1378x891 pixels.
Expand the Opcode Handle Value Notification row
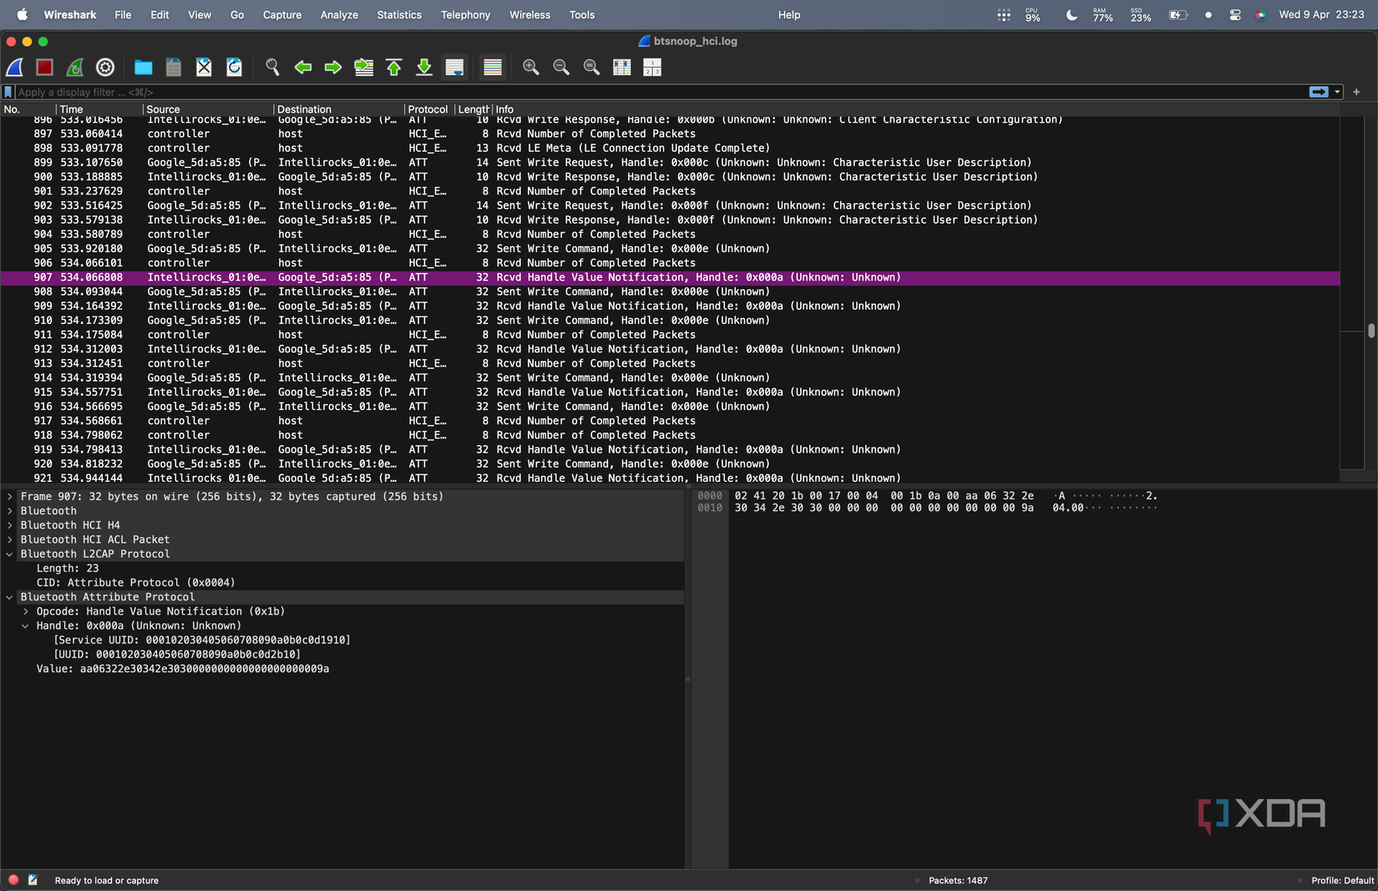pos(26,611)
